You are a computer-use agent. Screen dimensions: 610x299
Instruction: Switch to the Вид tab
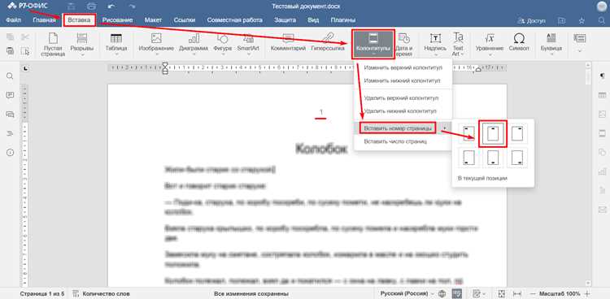pyautogui.click(x=313, y=19)
